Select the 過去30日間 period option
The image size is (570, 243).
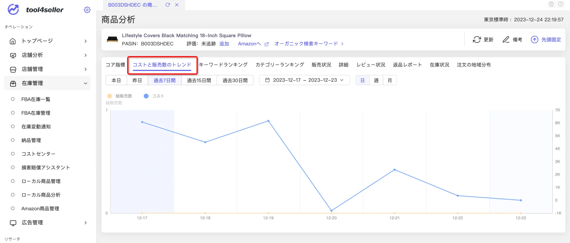tap(235, 80)
